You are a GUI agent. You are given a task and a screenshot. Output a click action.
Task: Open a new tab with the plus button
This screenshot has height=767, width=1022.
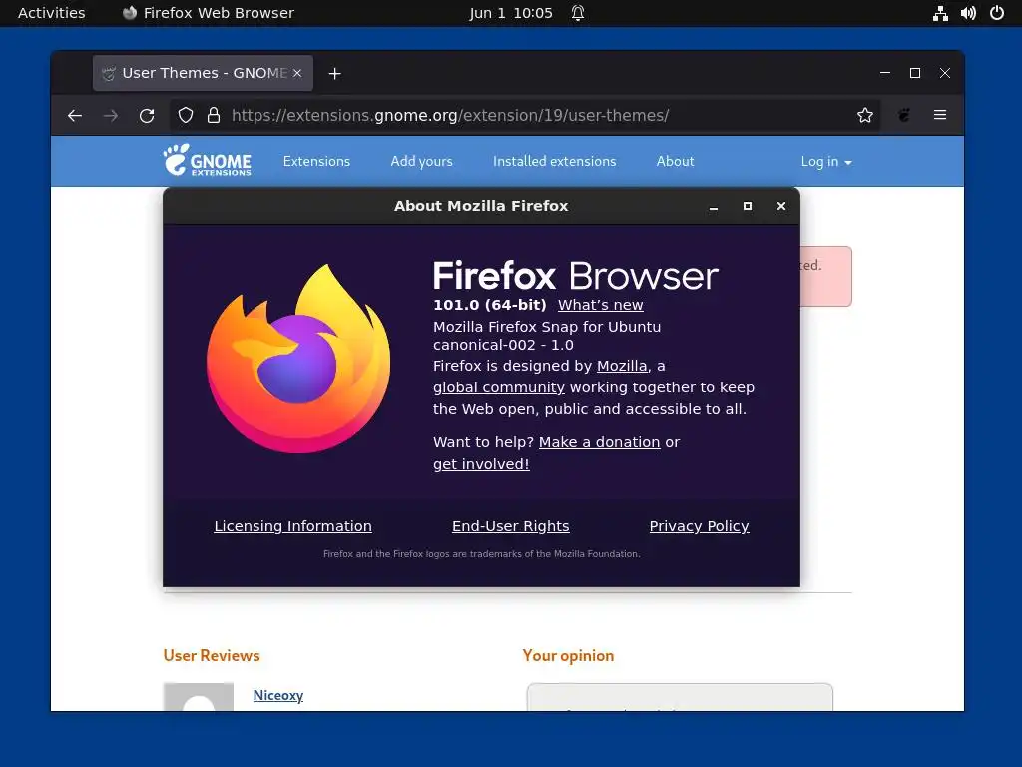pos(335,74)
